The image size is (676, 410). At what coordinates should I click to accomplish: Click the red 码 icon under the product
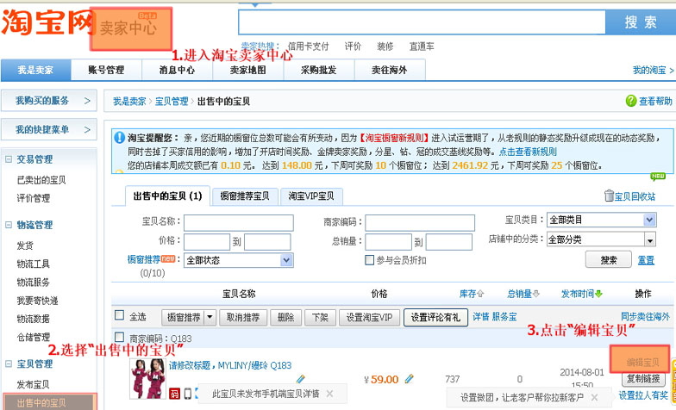174,393
